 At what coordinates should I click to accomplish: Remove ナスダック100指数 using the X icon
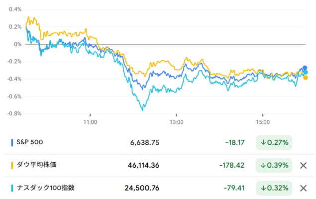click(303, 188)
